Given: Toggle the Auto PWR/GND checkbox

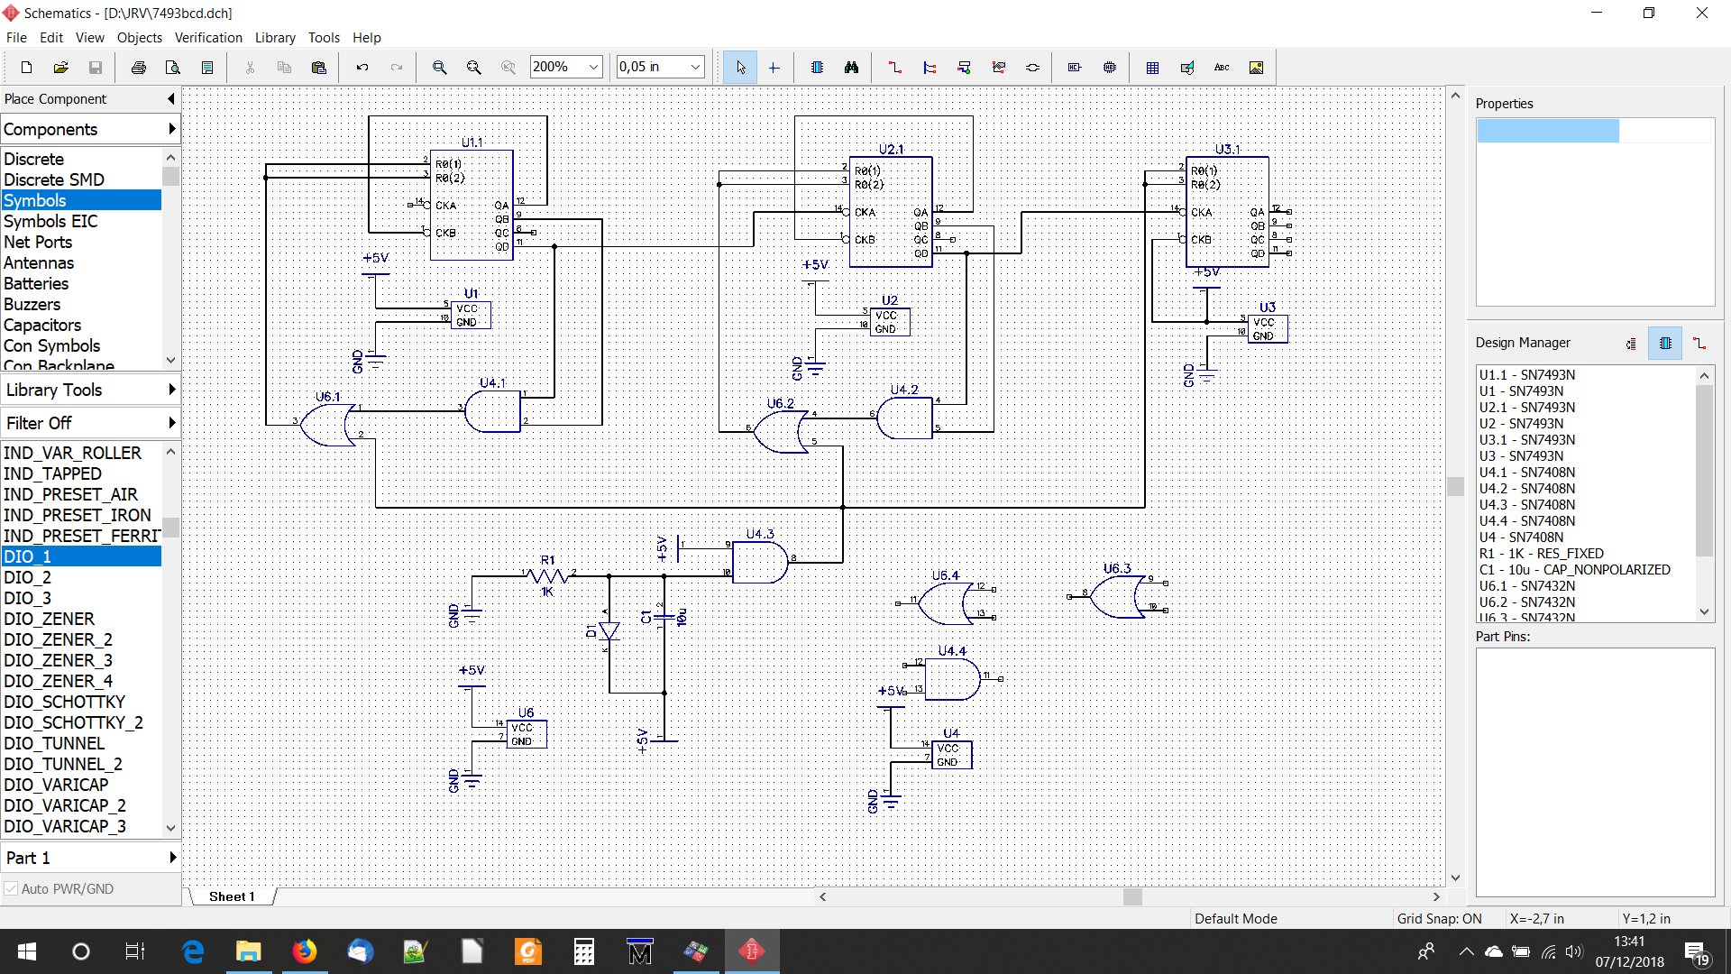Looking at the screenshot, I should point(11,888).
